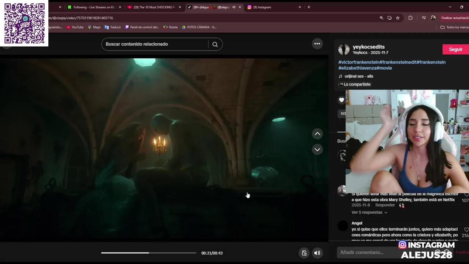Click Finalizar actualización button
The image size is (469, 264).
point(454,18)
